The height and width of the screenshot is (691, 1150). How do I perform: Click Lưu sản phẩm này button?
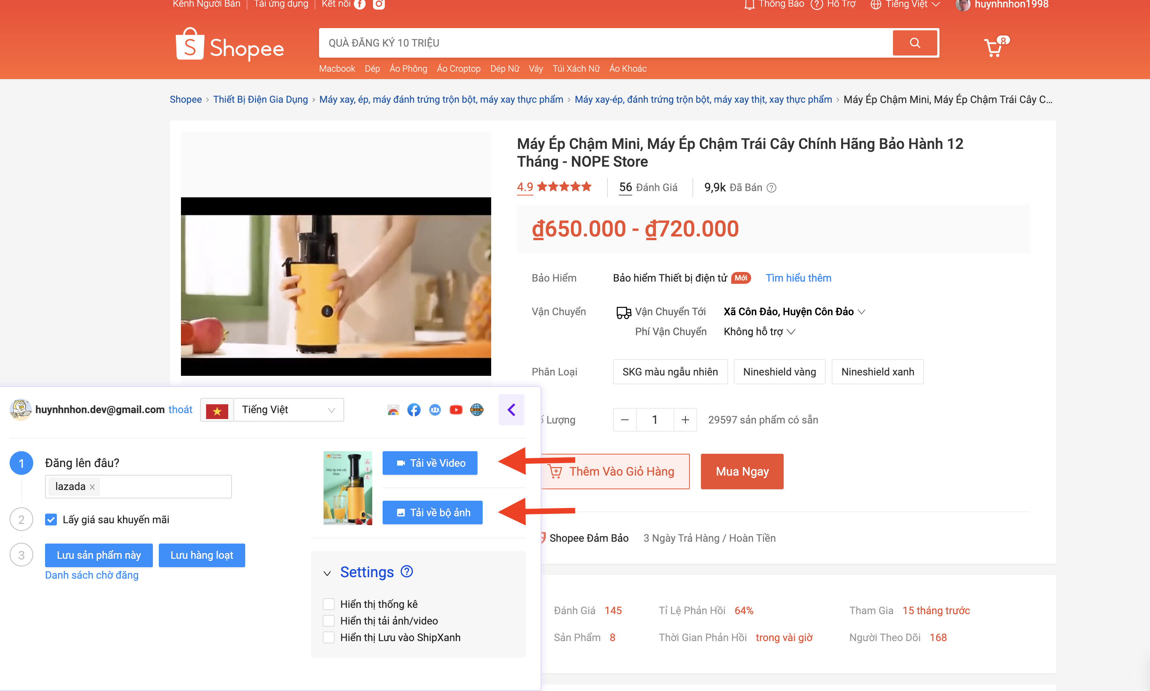tap(99, 555)
